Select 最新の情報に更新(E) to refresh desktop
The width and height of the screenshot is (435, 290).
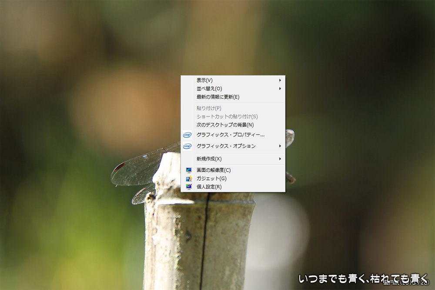[x=218, y=97]
